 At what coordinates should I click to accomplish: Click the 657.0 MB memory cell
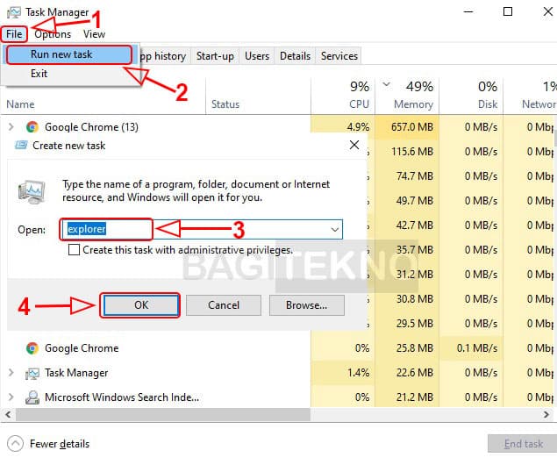407,127
